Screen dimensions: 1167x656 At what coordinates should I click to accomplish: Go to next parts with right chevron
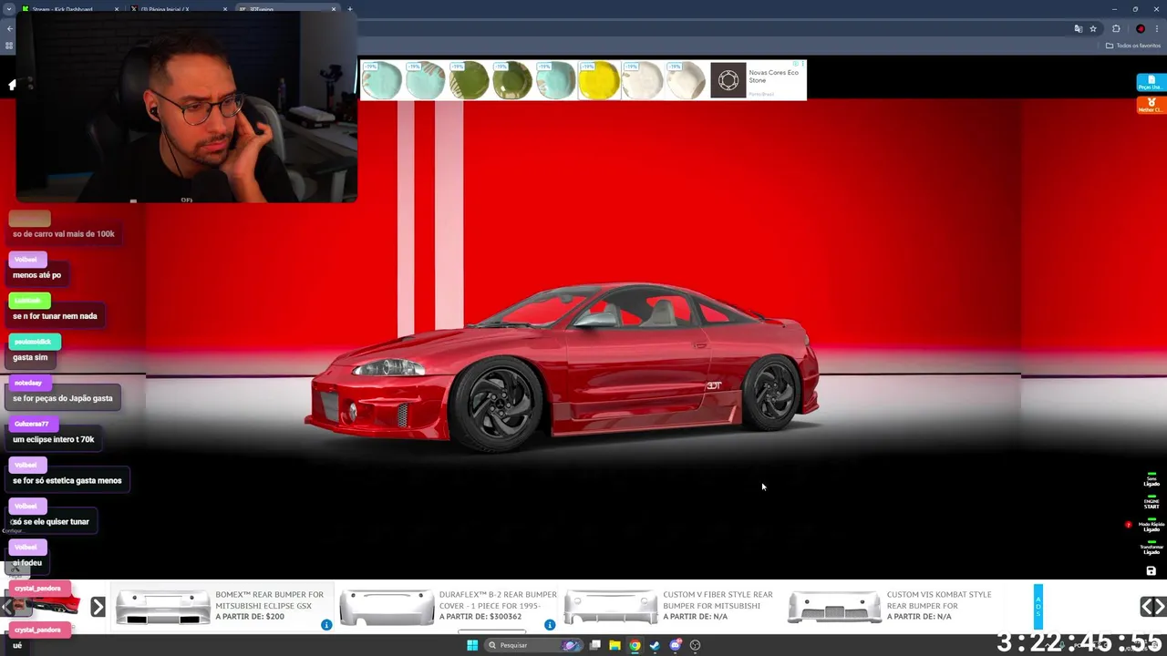[1160, 606]
